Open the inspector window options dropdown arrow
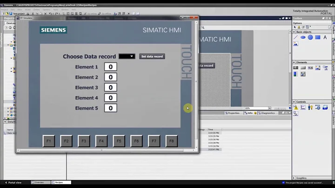 point(290,113)
